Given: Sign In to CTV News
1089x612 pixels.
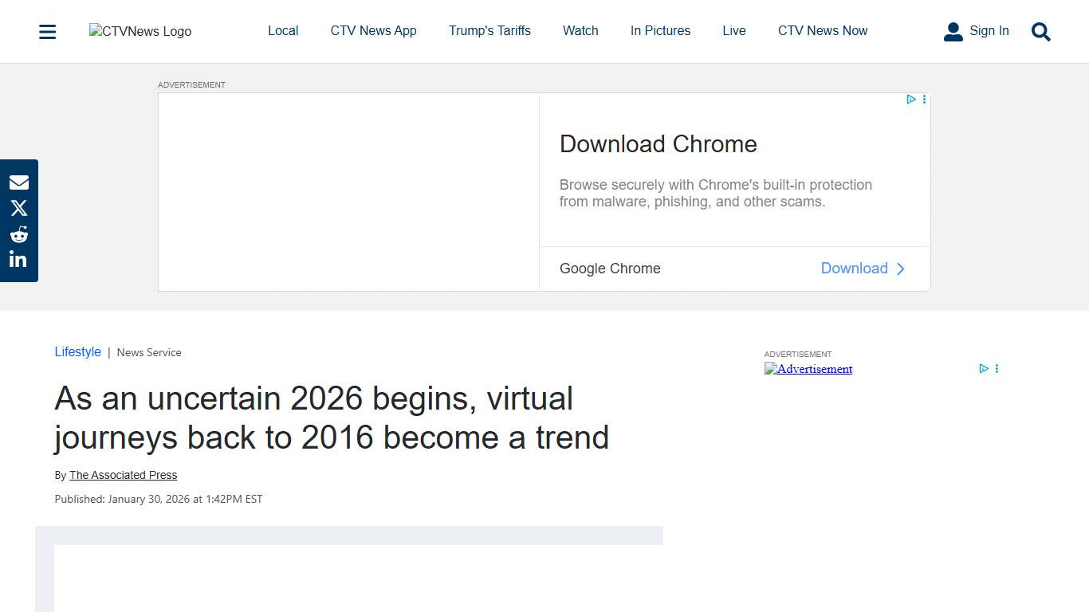Looking at the screenshot, I should tap(989, 30).
